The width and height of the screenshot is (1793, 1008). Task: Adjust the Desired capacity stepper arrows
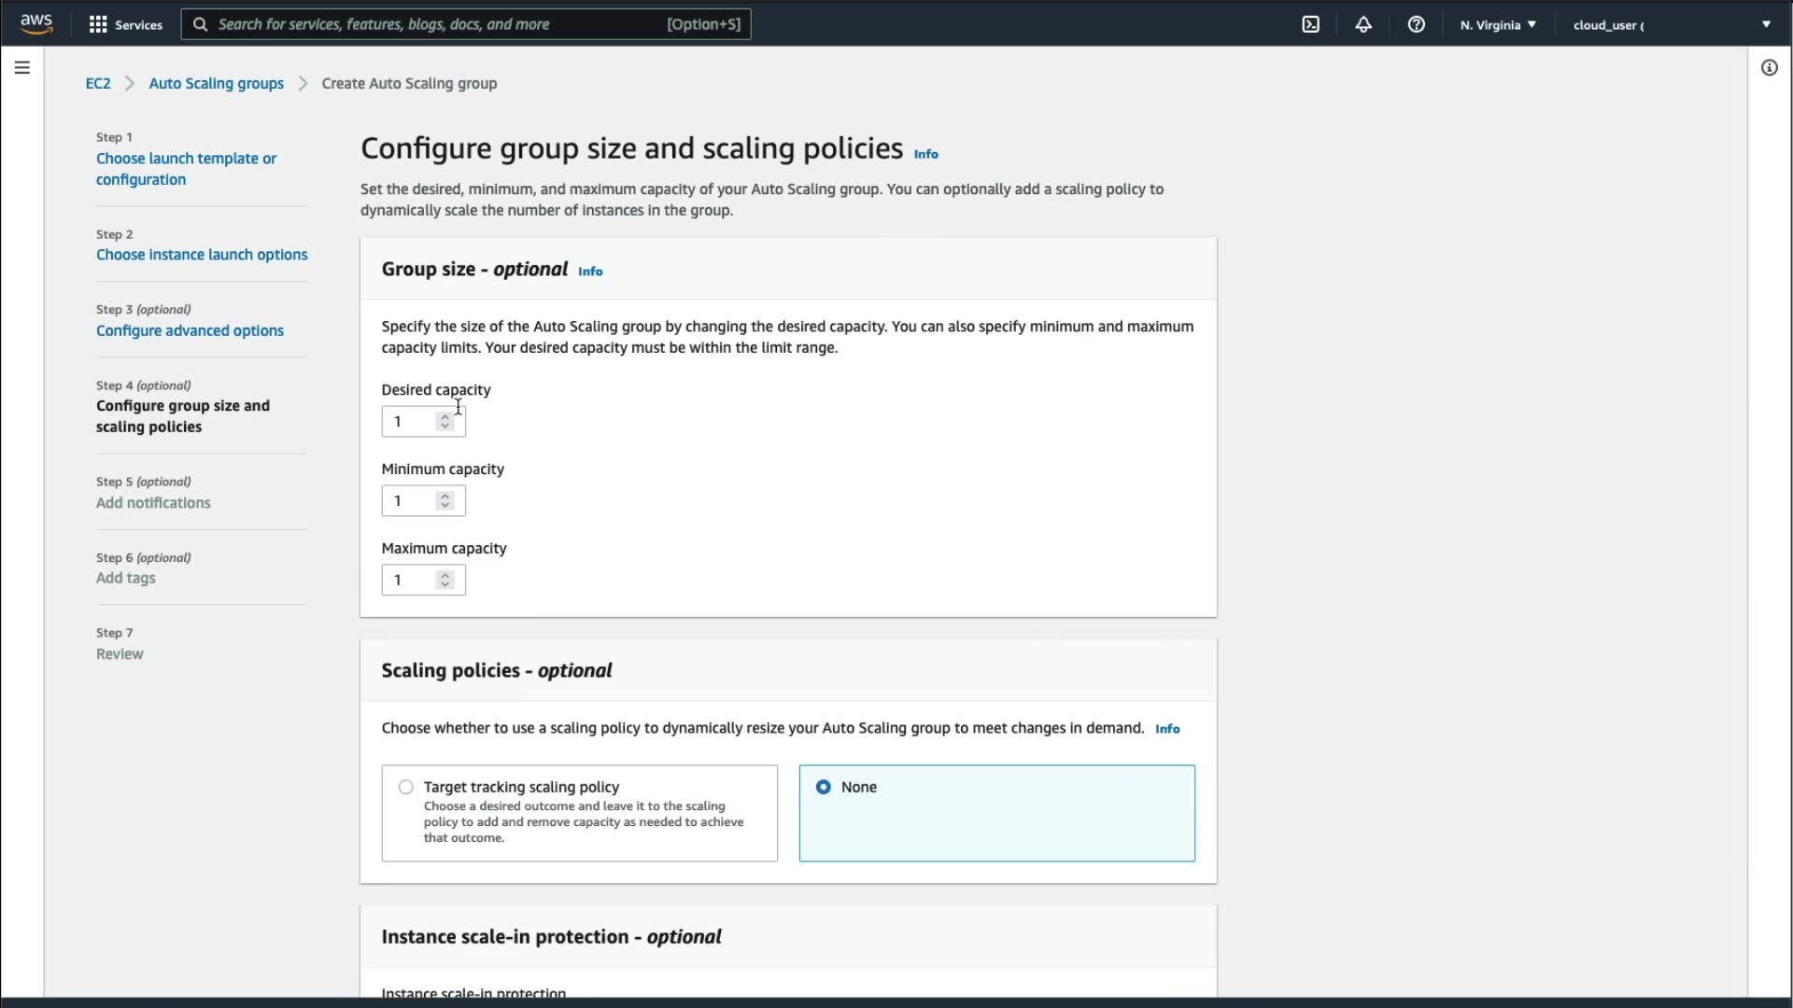click(445, 422)
